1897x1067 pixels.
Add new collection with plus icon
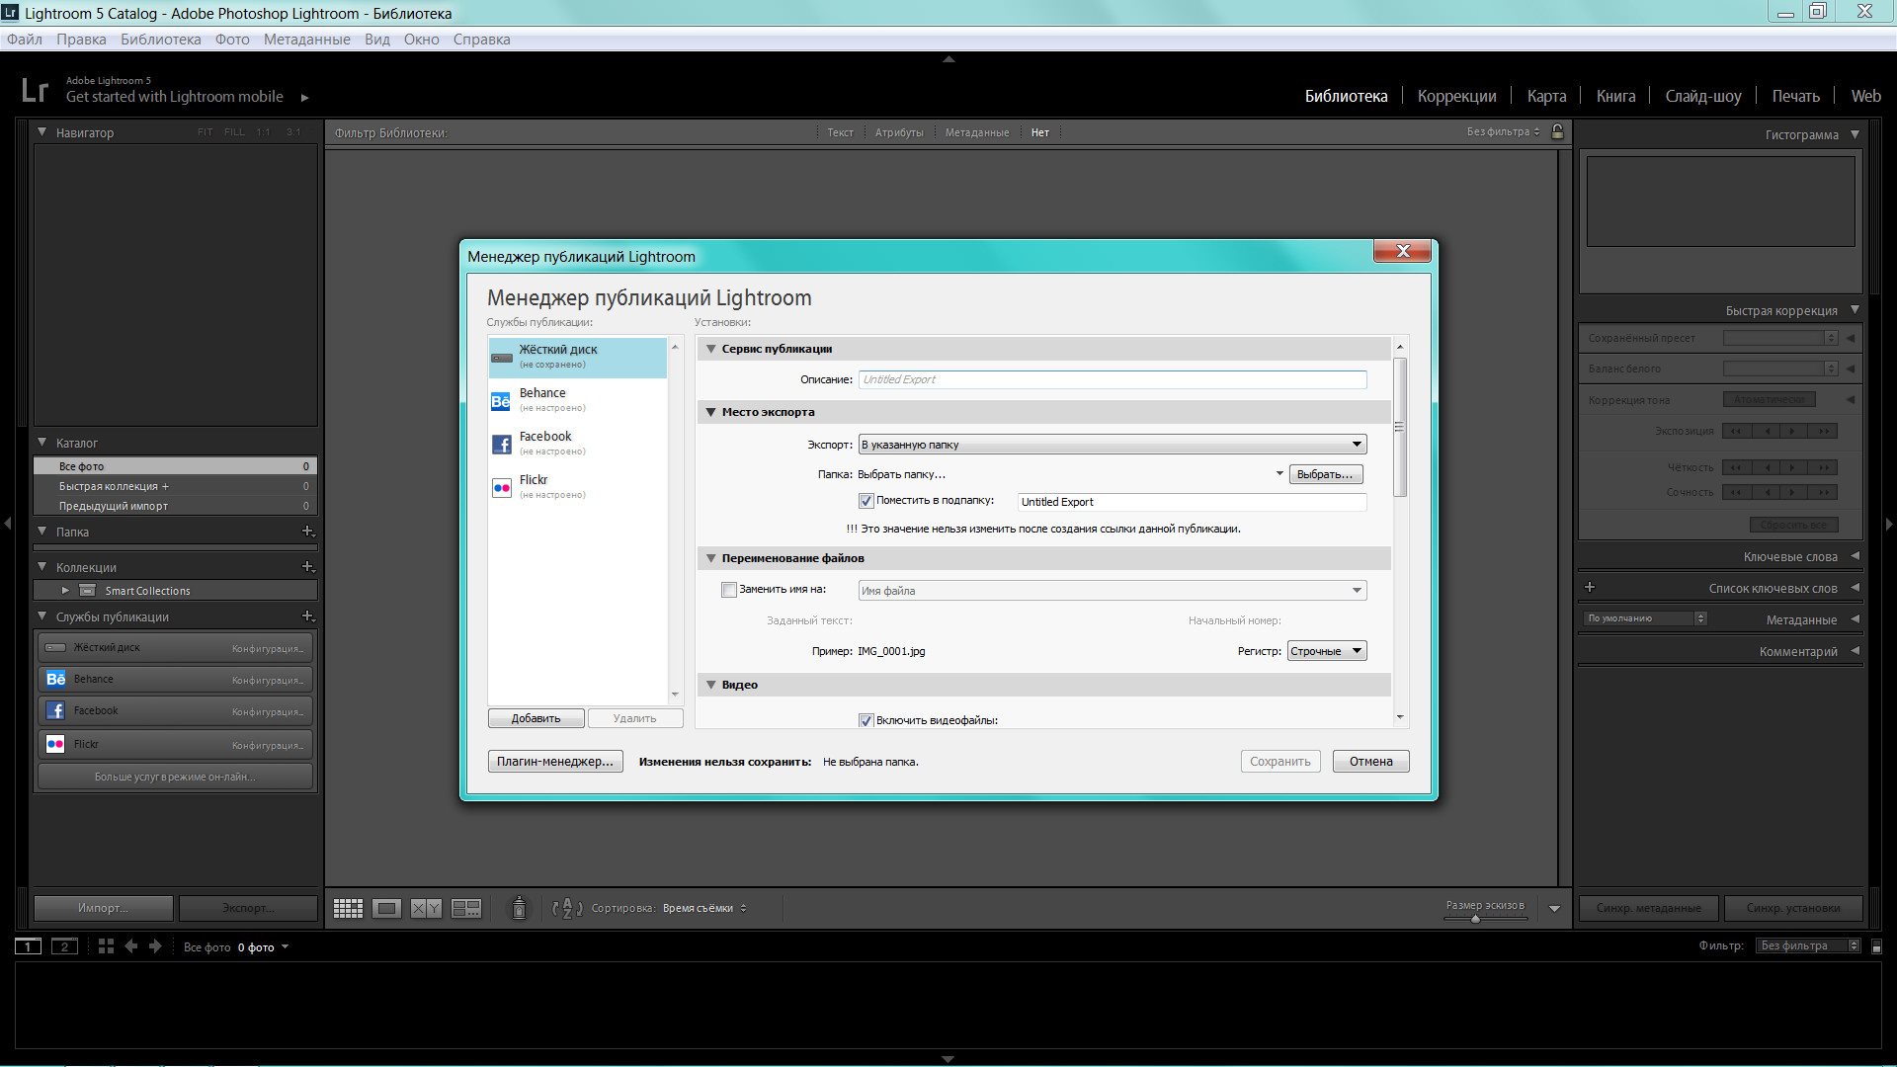pyautogui.click(x=307, y=567)
